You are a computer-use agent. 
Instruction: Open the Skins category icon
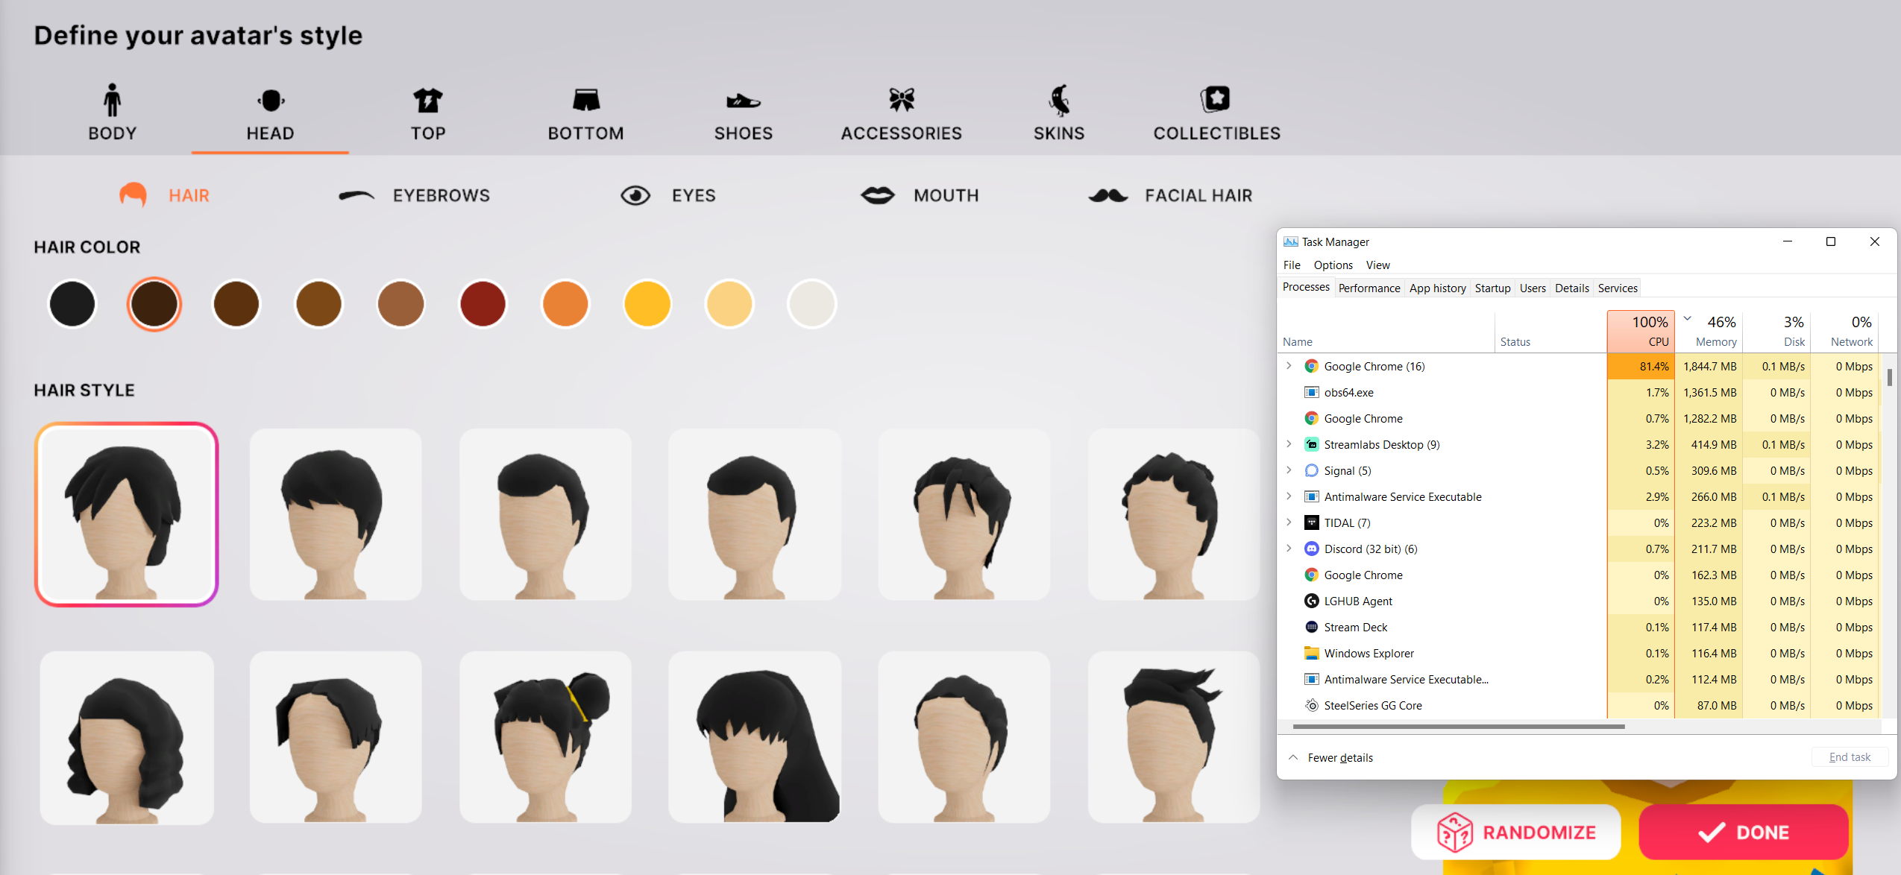[1058, 100]
